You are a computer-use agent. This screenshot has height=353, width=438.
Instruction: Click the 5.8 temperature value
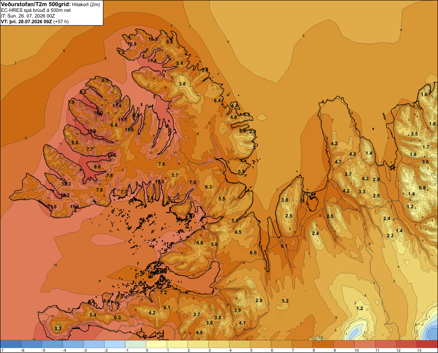click(x=214, y=245)
